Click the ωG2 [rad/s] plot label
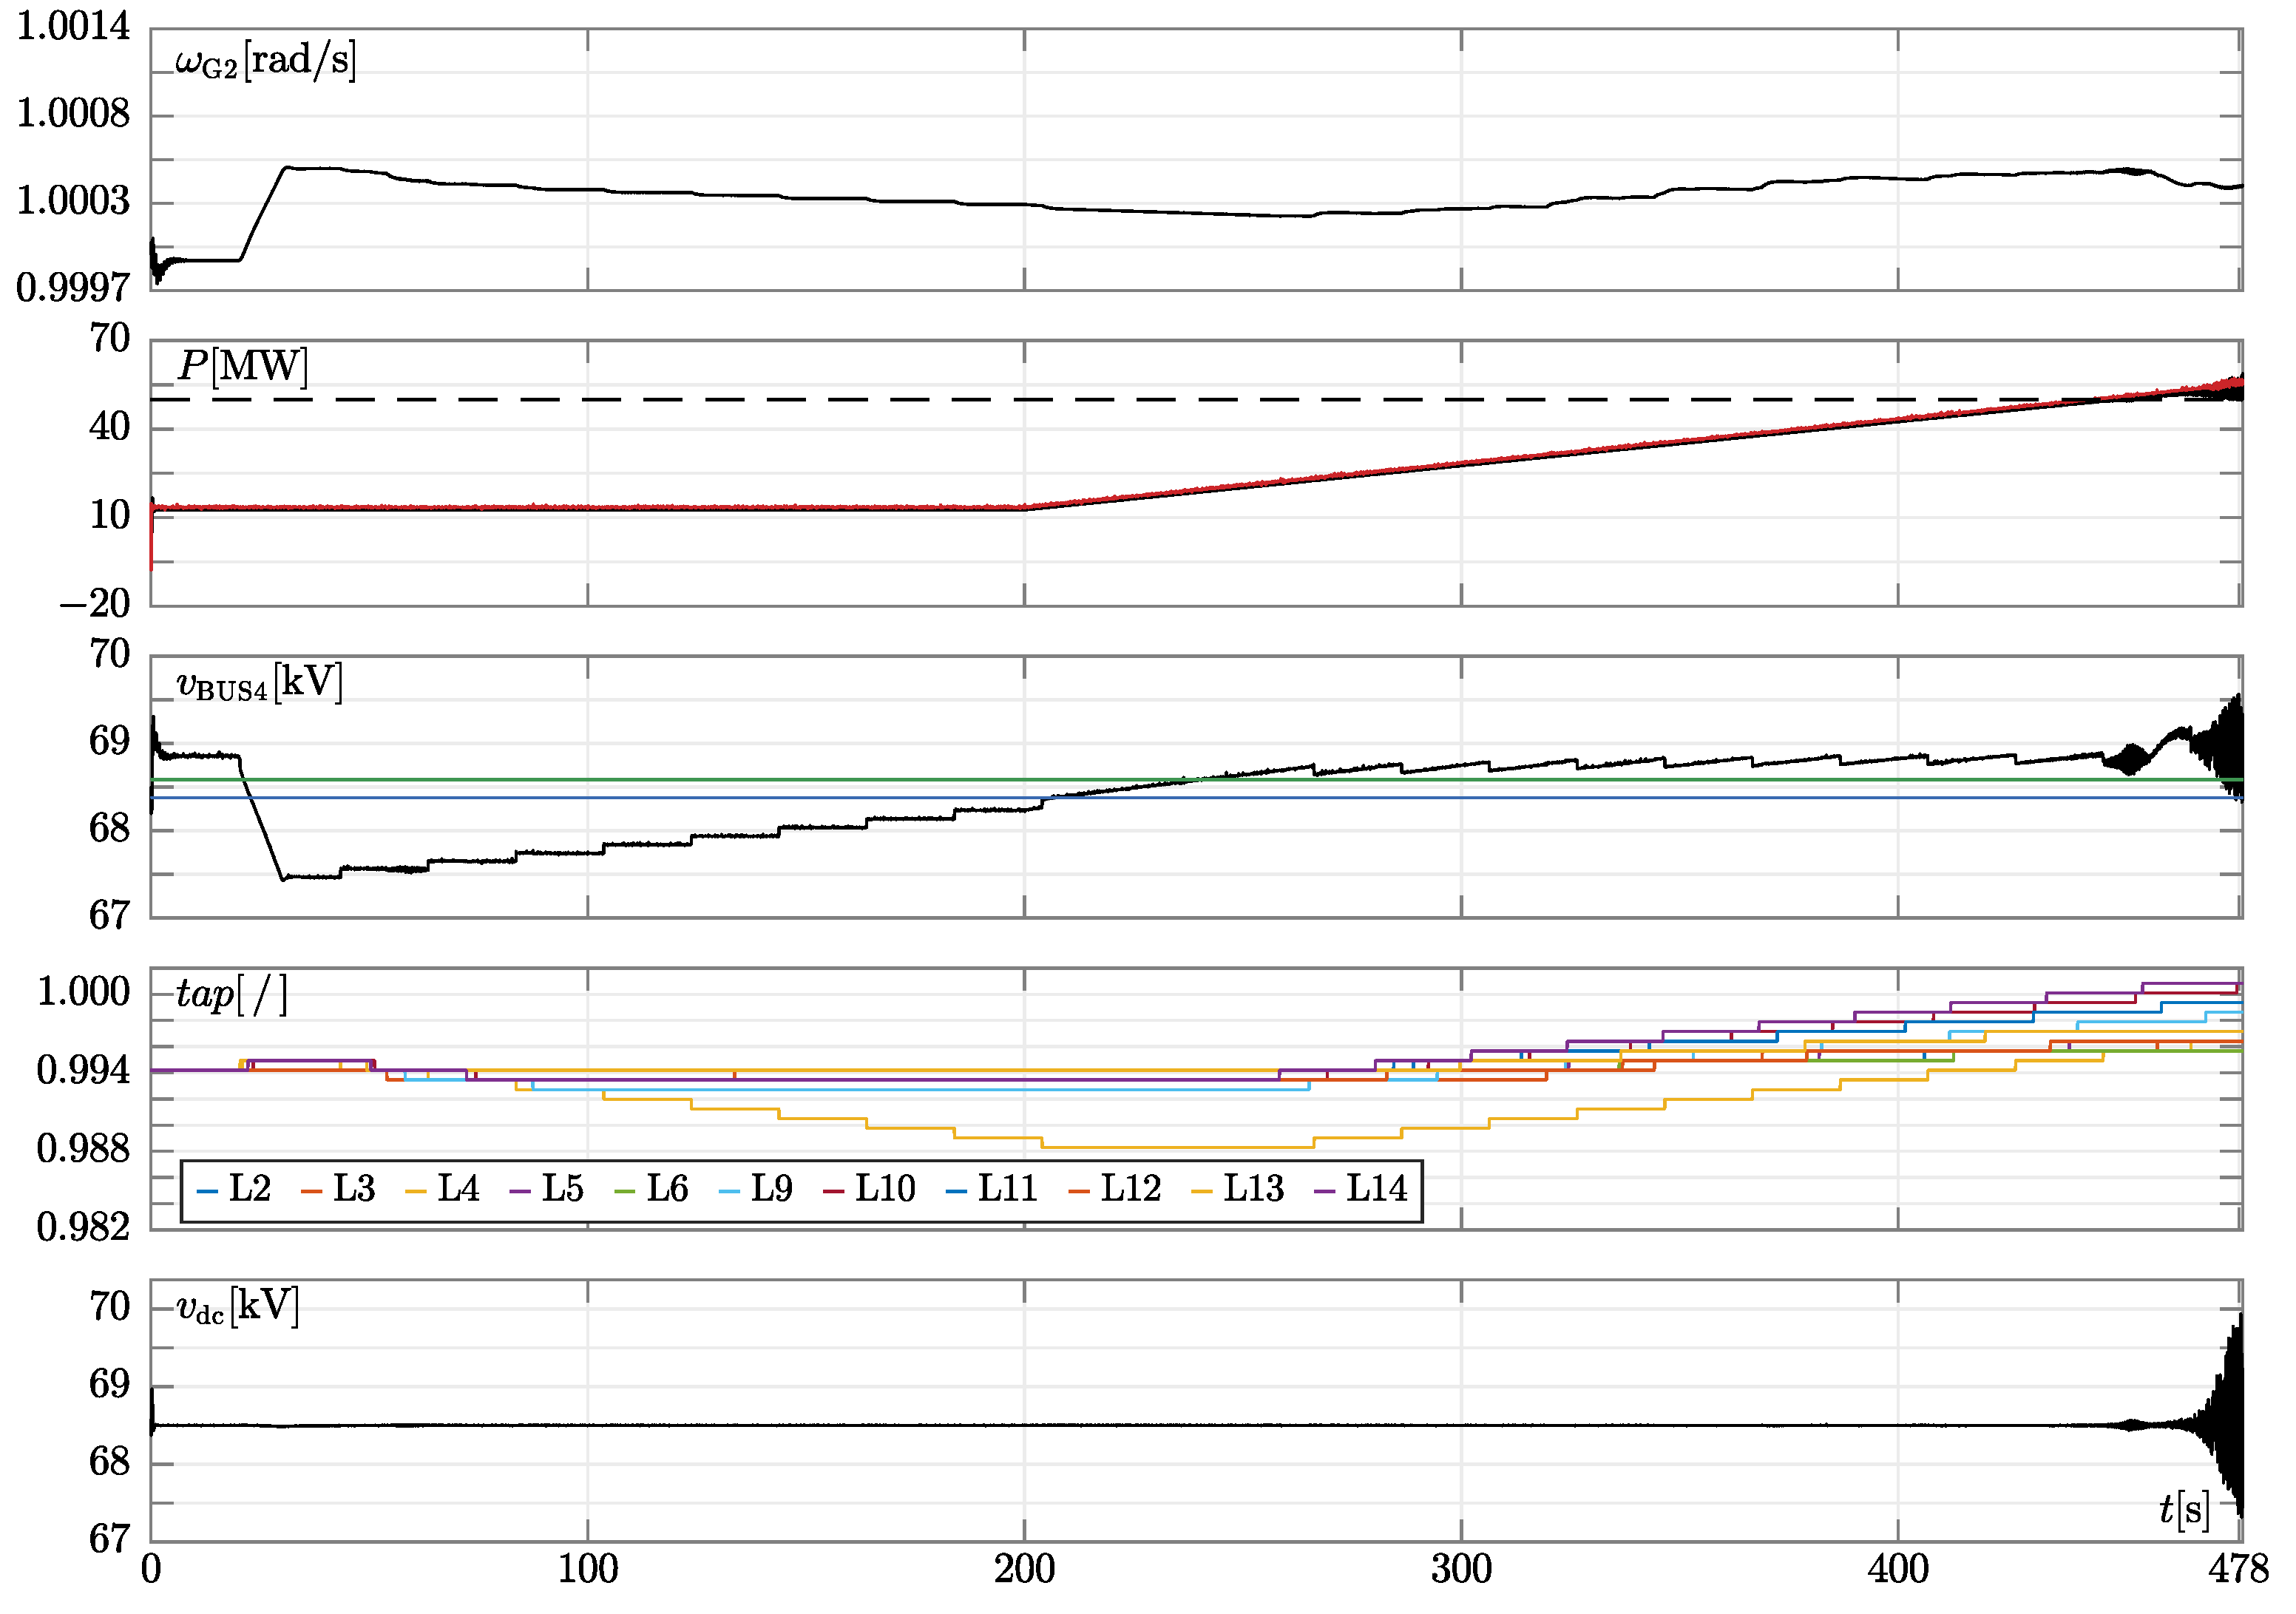This screenshot has width=2296, height=1614. point(265,61)
